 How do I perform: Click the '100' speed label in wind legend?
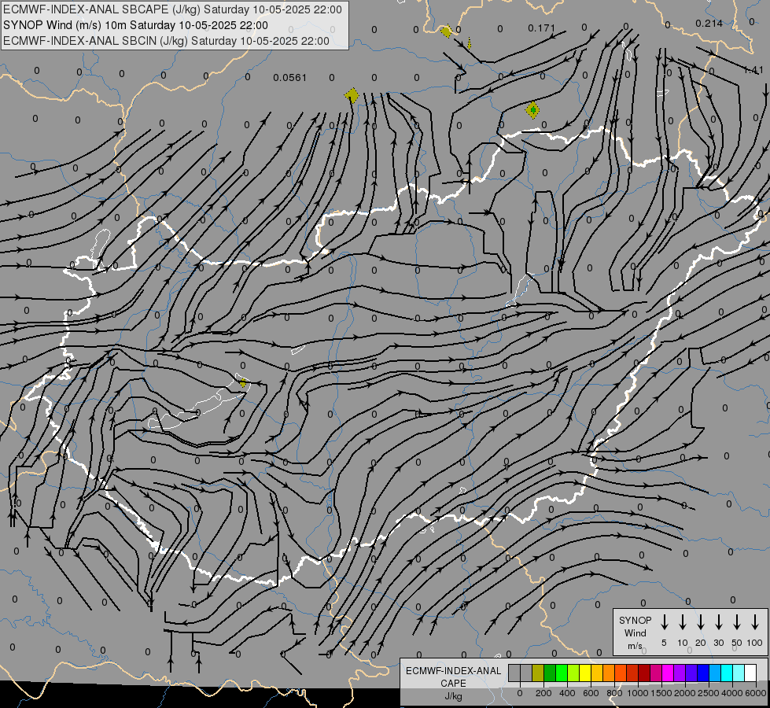coord(755,643)
